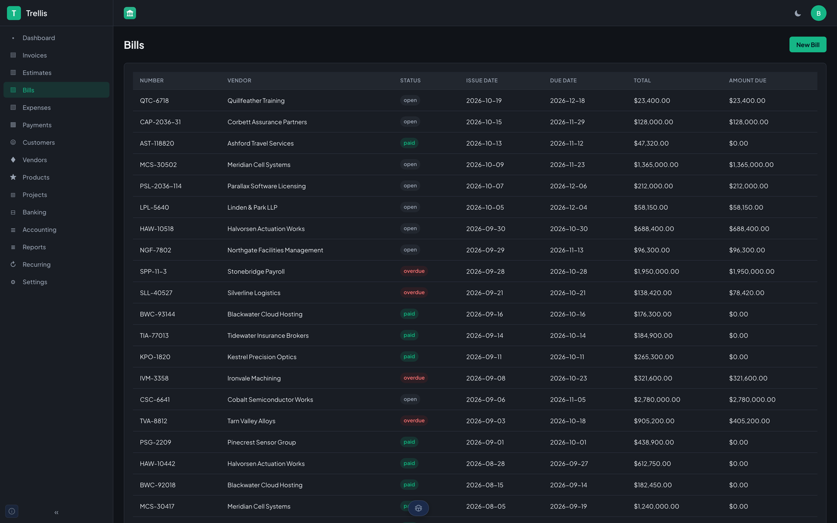Click the Customers sidebar icon

13,142
